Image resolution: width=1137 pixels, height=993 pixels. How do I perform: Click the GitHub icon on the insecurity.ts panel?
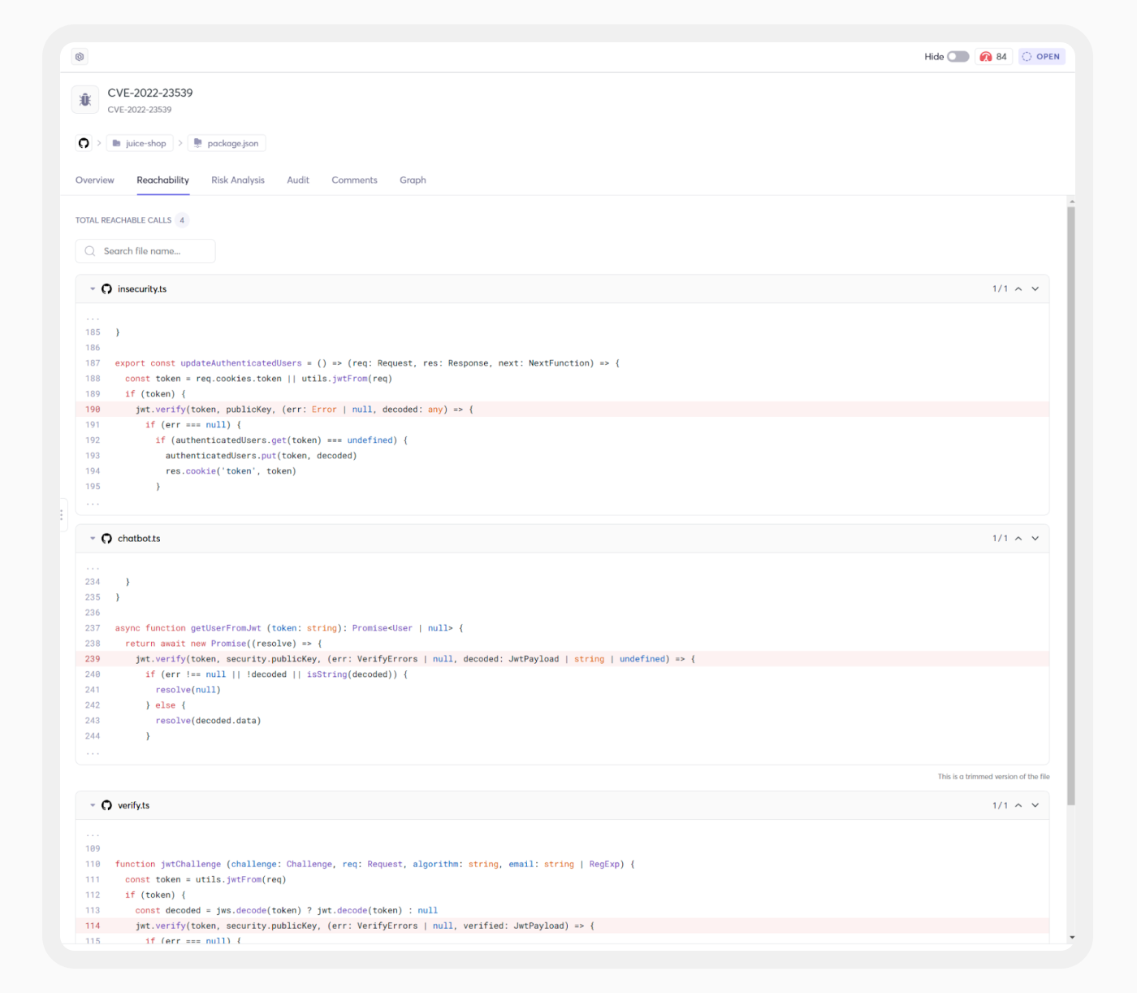(x=106, y=288)
